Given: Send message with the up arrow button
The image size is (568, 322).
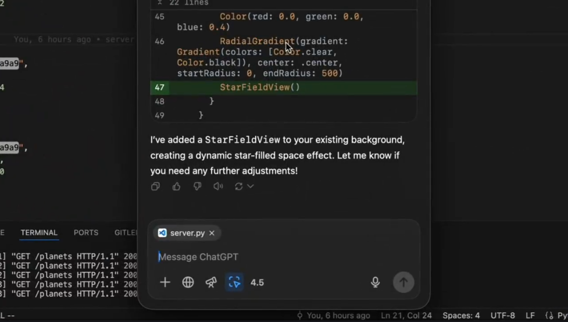Looking at the screenshot, I should coord(404,282).
